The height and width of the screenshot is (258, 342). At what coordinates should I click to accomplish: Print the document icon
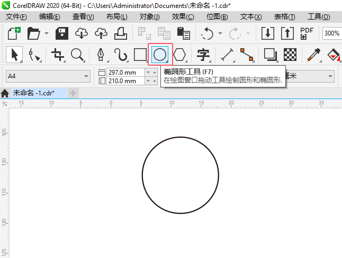point(121,33)
